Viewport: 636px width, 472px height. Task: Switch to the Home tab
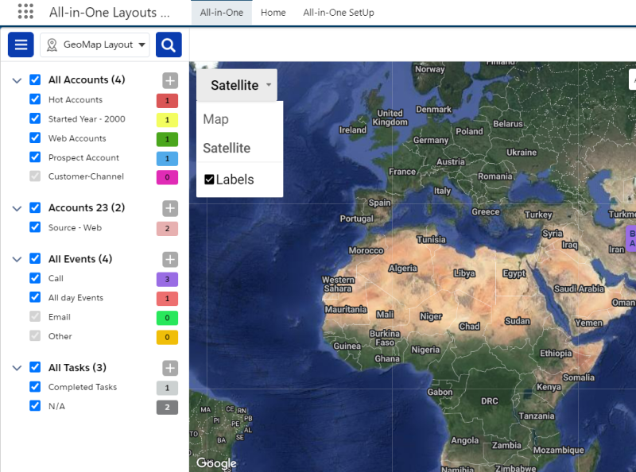click(x=273, y=13)
